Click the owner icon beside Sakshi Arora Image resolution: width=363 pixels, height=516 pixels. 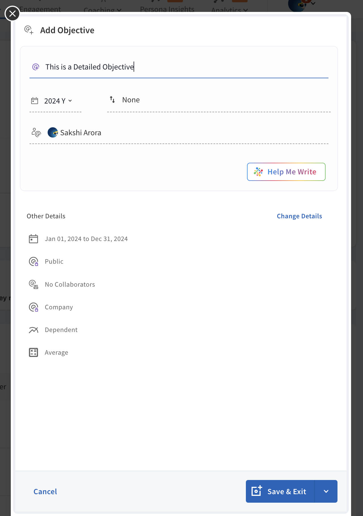36,132
